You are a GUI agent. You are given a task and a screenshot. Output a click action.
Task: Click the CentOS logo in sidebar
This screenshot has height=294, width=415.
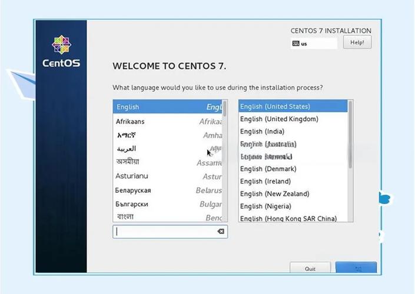click(61, 51)
